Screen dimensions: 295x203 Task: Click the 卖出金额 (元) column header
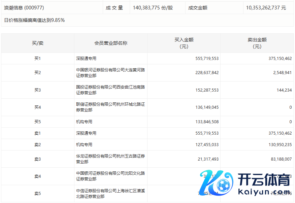click(x=257, y=43)
